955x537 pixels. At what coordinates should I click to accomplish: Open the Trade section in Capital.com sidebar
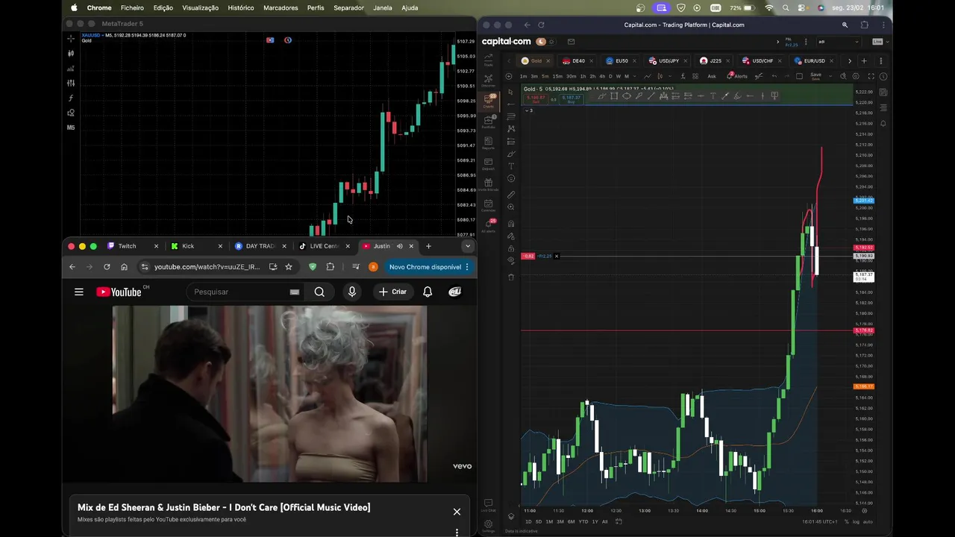pyautogui.click(x=489, y=58)
